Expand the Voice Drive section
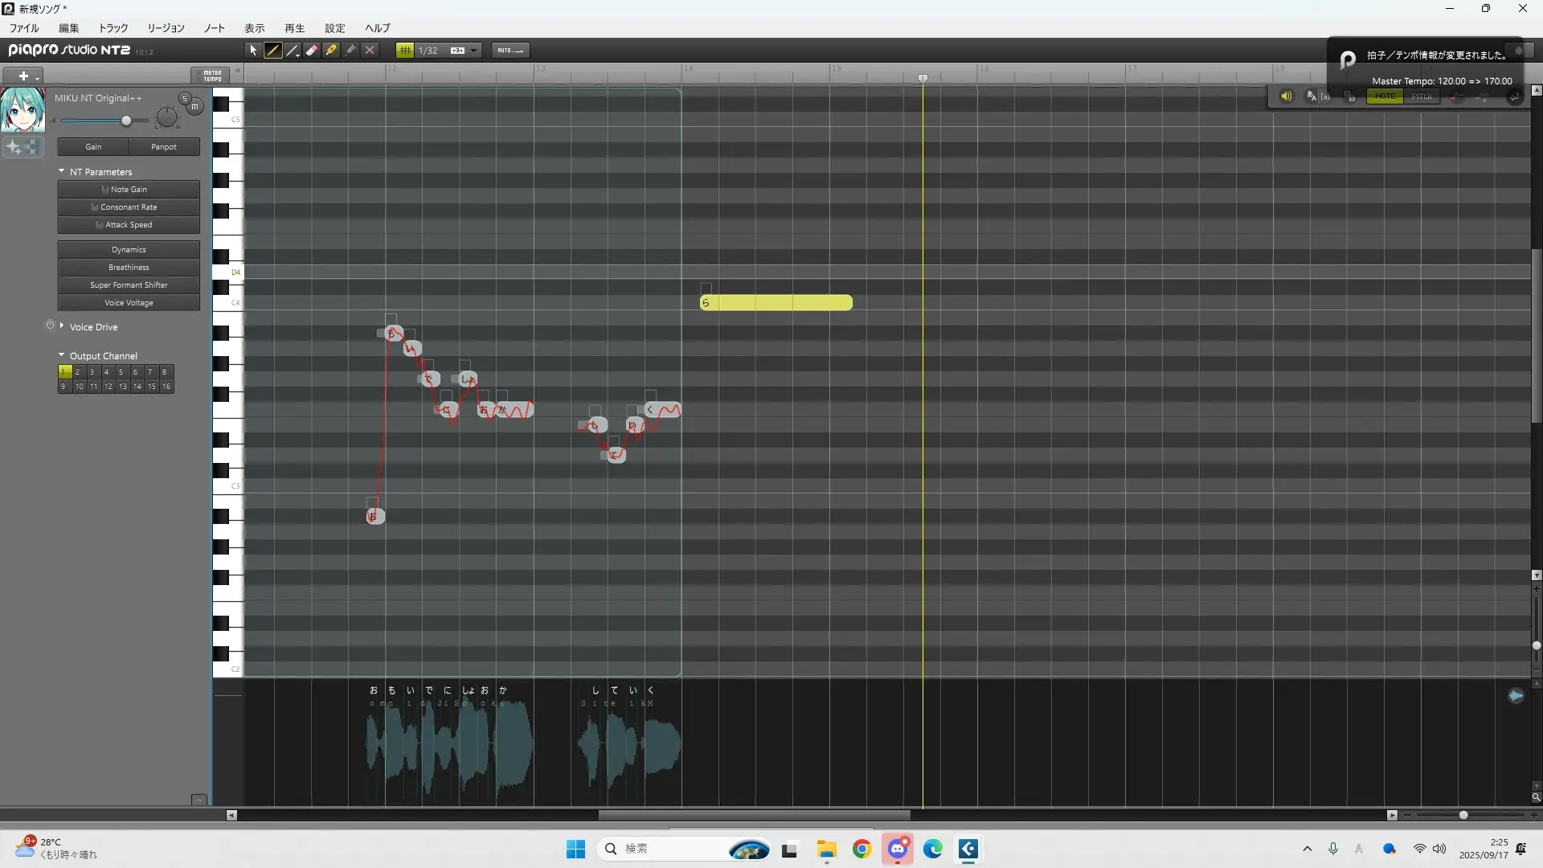 tap(62, 326)
